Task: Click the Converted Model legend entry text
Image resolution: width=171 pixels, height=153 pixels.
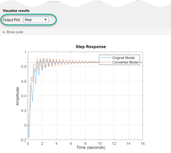Action: pyautogui.click(x=125, y=62)
